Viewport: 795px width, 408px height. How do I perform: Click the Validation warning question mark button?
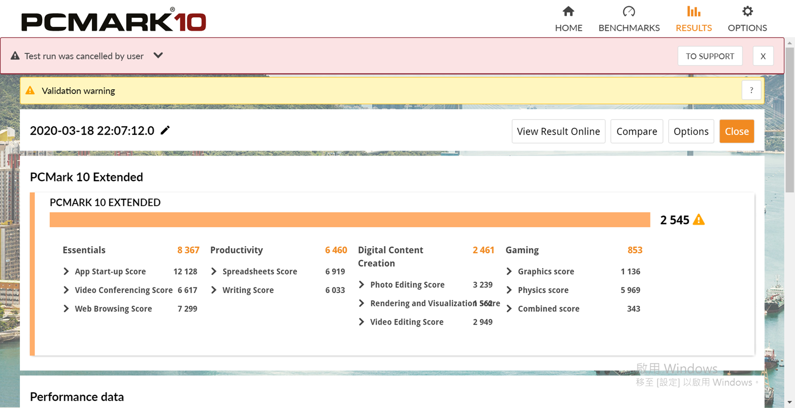[x=751, y=90]
